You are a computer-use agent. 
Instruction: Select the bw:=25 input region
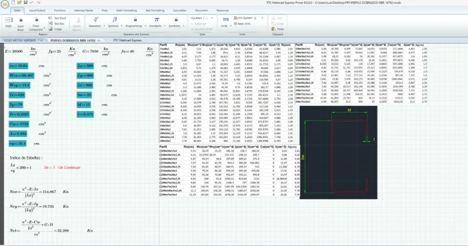[x=84, y=95]
